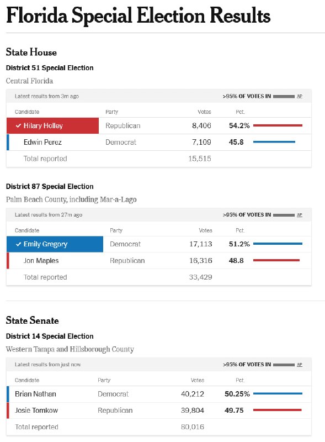325x442 pixels.
Task: Click the blue percentage bar for Edwin Perez
Action: coord(274,142)
